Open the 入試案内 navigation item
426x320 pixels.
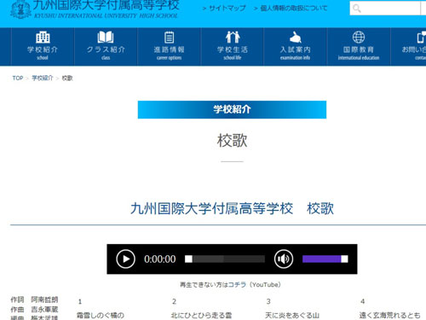coord(296,47)
